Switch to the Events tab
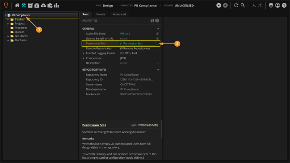The image size is (290, 163). pos(100,14)
